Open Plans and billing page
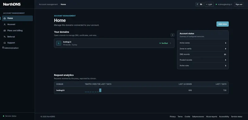Viewport: 248px width, 120px height. coord(17,31)
